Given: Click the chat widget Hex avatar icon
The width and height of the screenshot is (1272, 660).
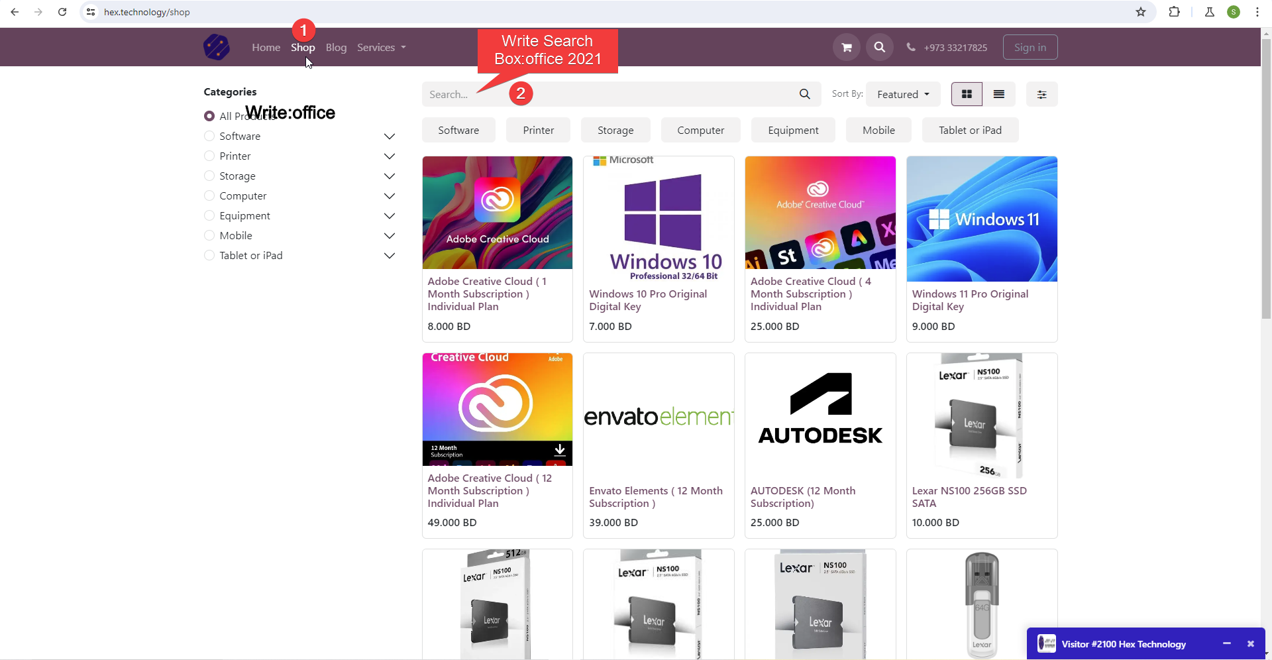Looking at the screenshot, I should (x=1047, y=643).
